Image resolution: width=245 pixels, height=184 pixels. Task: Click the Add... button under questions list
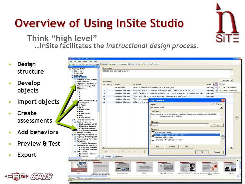[108, 151]
